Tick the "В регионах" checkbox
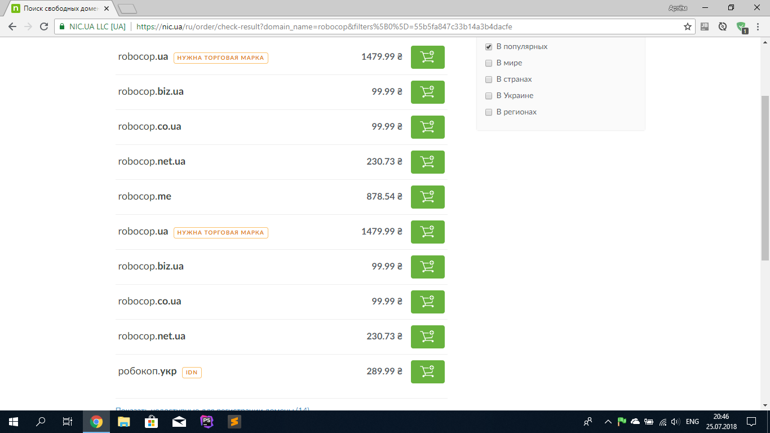 click(x=489, y=112)
